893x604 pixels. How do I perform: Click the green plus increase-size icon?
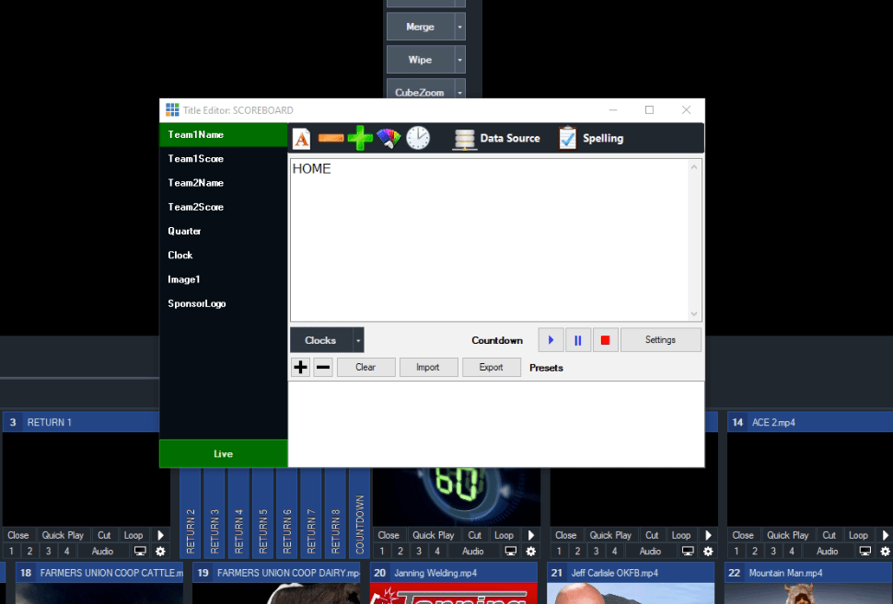pyautogui.click(x=361, y=139)
